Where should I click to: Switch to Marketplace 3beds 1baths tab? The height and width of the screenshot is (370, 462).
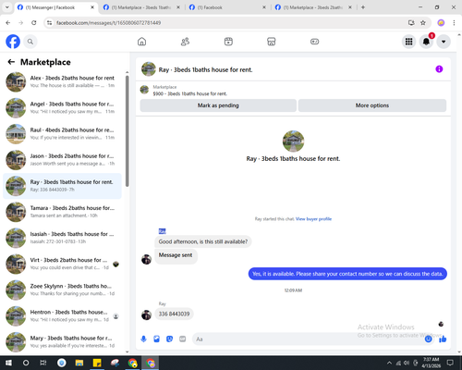tap(141, 7)
